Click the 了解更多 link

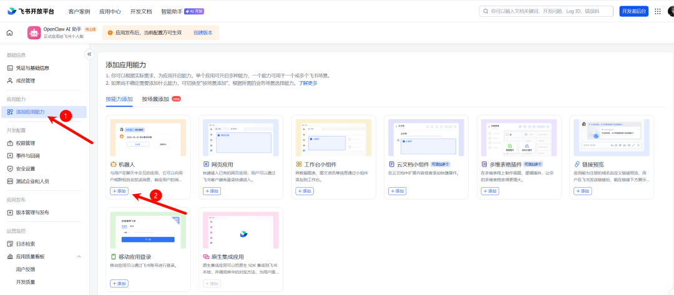pyautogui.click(x=308, y=83)
